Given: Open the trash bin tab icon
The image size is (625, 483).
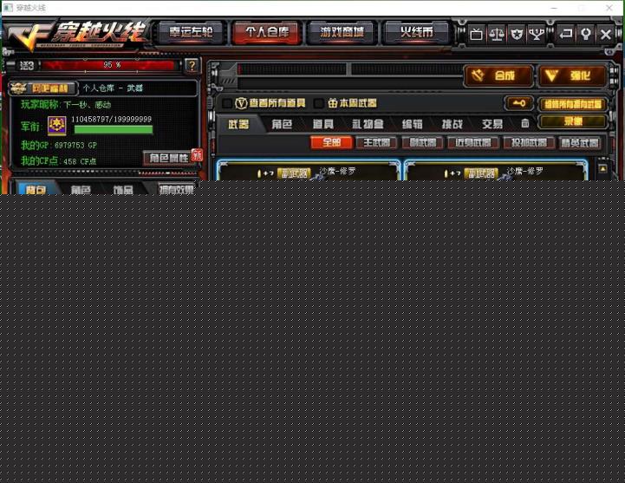Looking at the screenshot, I should pos(525,124).
